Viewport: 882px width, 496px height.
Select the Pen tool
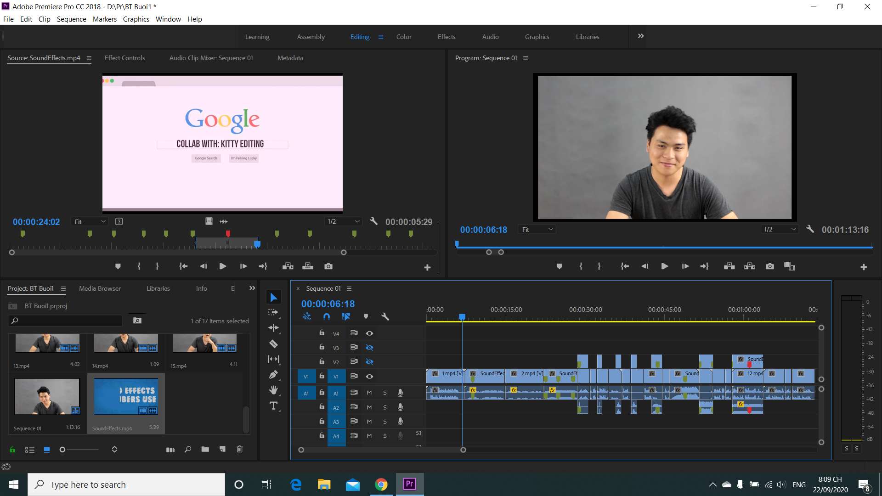(x=273, y=375)
